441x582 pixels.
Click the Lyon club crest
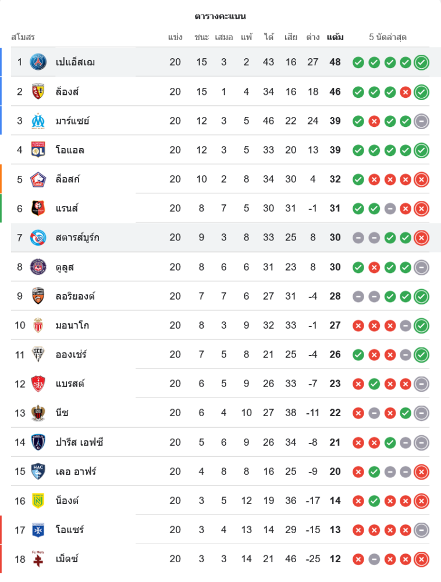pyautogui.click(x=38, y=150)
